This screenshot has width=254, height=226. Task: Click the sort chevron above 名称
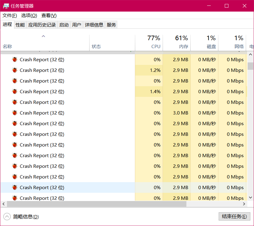tap(44, 36)
